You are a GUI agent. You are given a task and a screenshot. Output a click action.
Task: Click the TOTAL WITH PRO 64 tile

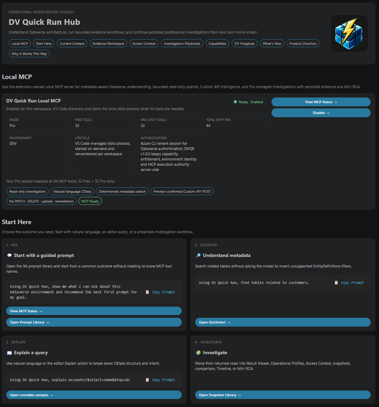[234, 123]
